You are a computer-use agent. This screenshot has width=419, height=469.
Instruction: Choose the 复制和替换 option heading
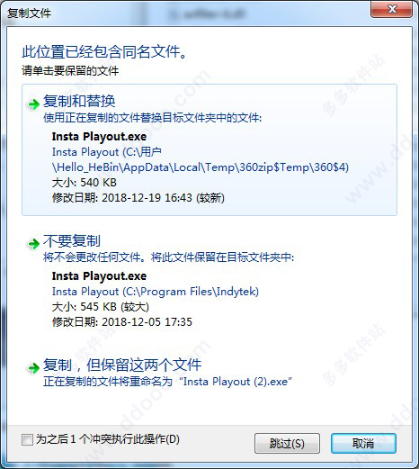(x=79, y=101)
